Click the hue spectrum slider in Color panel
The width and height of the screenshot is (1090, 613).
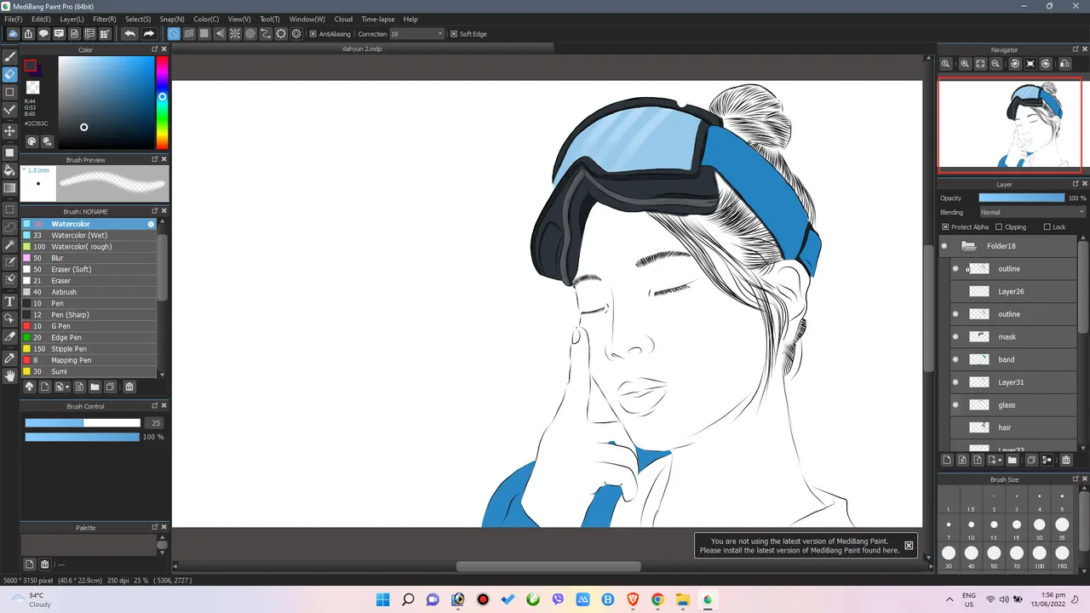162,103
